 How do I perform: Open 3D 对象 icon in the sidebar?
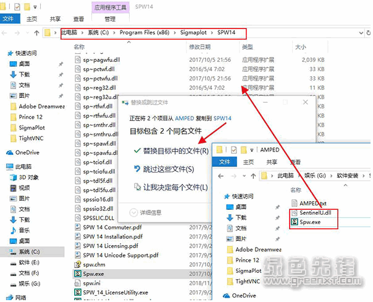point(13,178)
